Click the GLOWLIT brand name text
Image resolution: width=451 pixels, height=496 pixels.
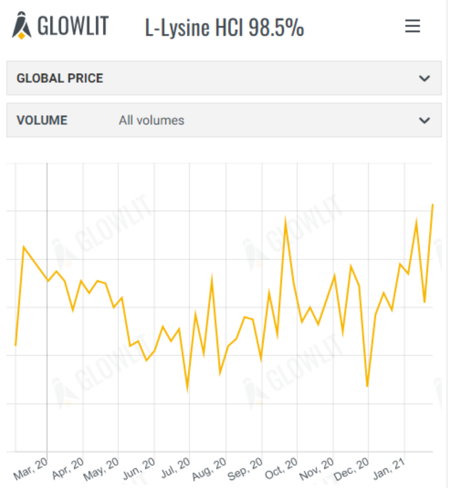coord(74,26)
